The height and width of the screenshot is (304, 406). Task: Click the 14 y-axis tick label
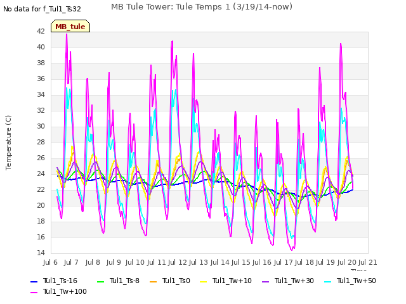41,253
